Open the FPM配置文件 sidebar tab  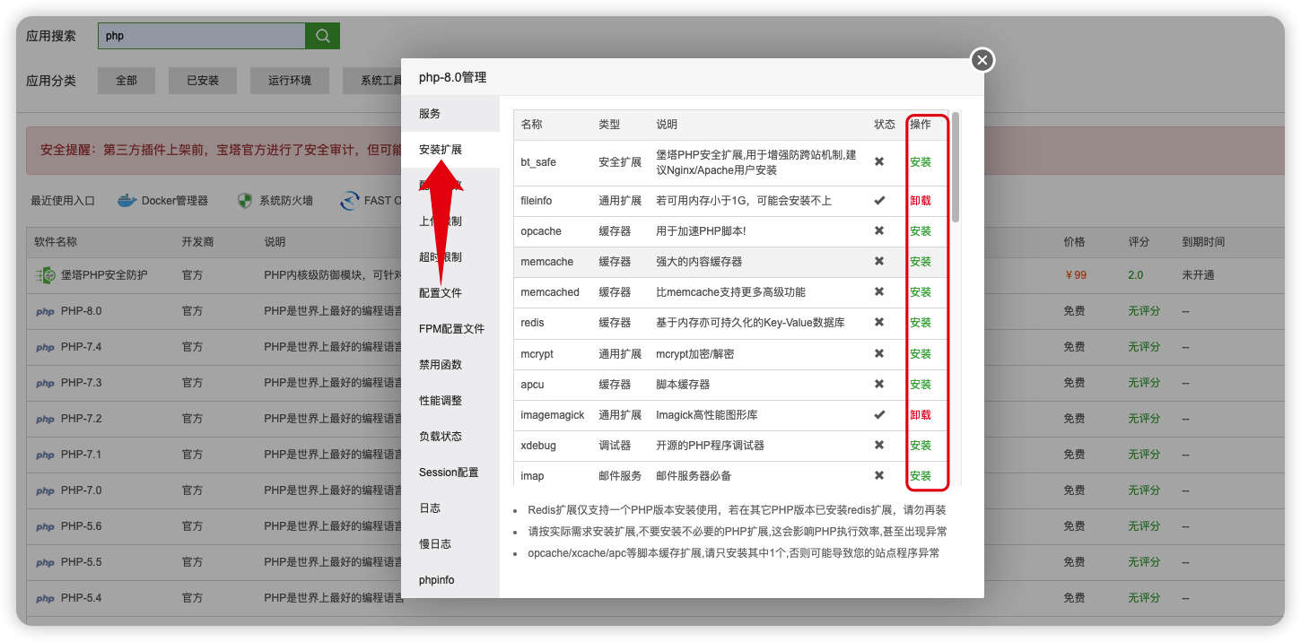click(x=450, y=329)
